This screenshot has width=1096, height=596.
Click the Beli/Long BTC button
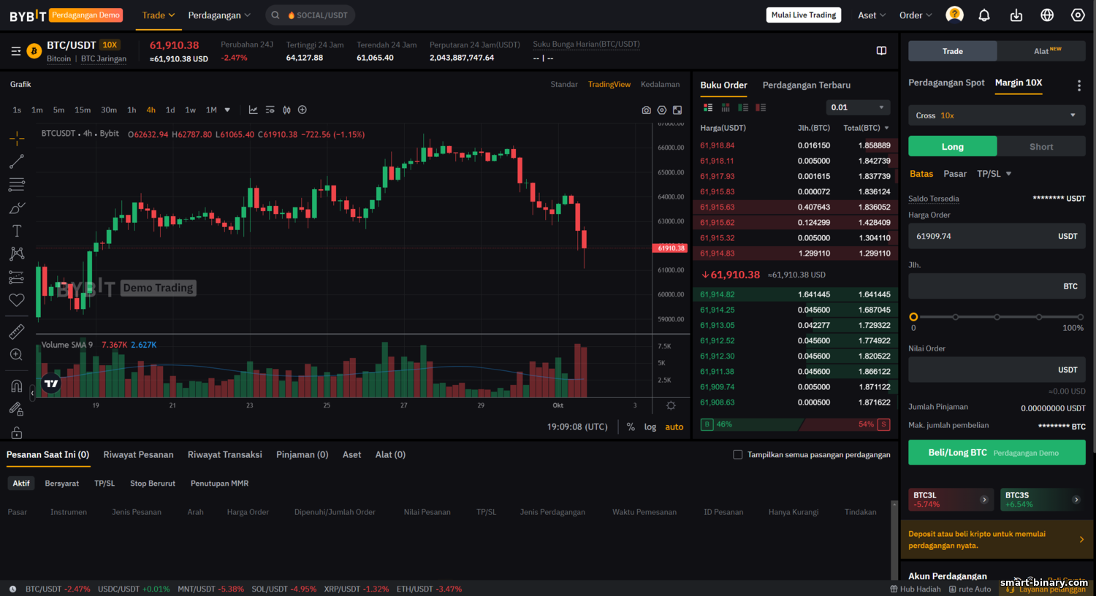(x=997, y=453)
